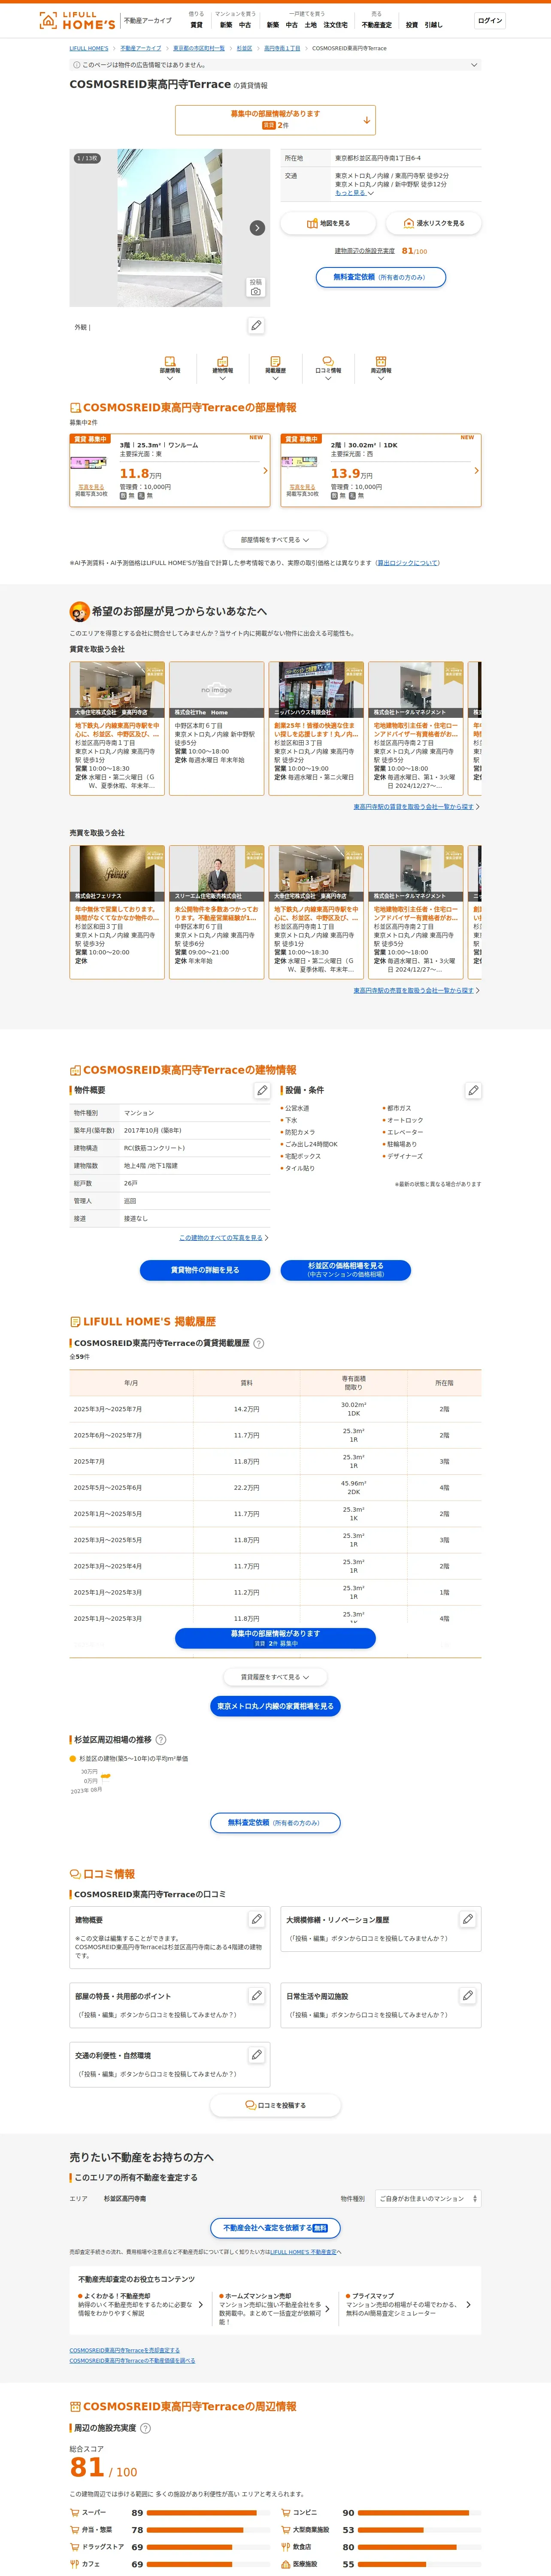This screenshot has height=2576, width=551.
Task: Edit the 交通の利便性・自然環境 pencil icon
Action: (256, 2054)
